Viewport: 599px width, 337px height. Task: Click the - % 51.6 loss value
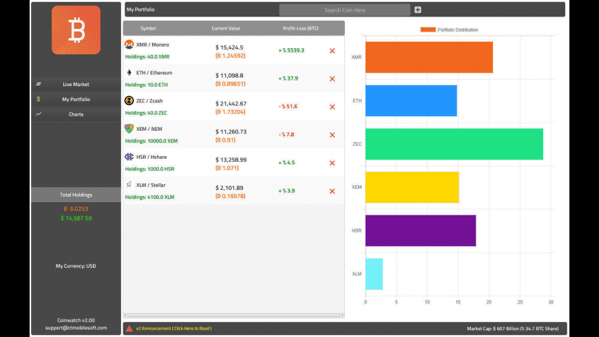(288, 107)
